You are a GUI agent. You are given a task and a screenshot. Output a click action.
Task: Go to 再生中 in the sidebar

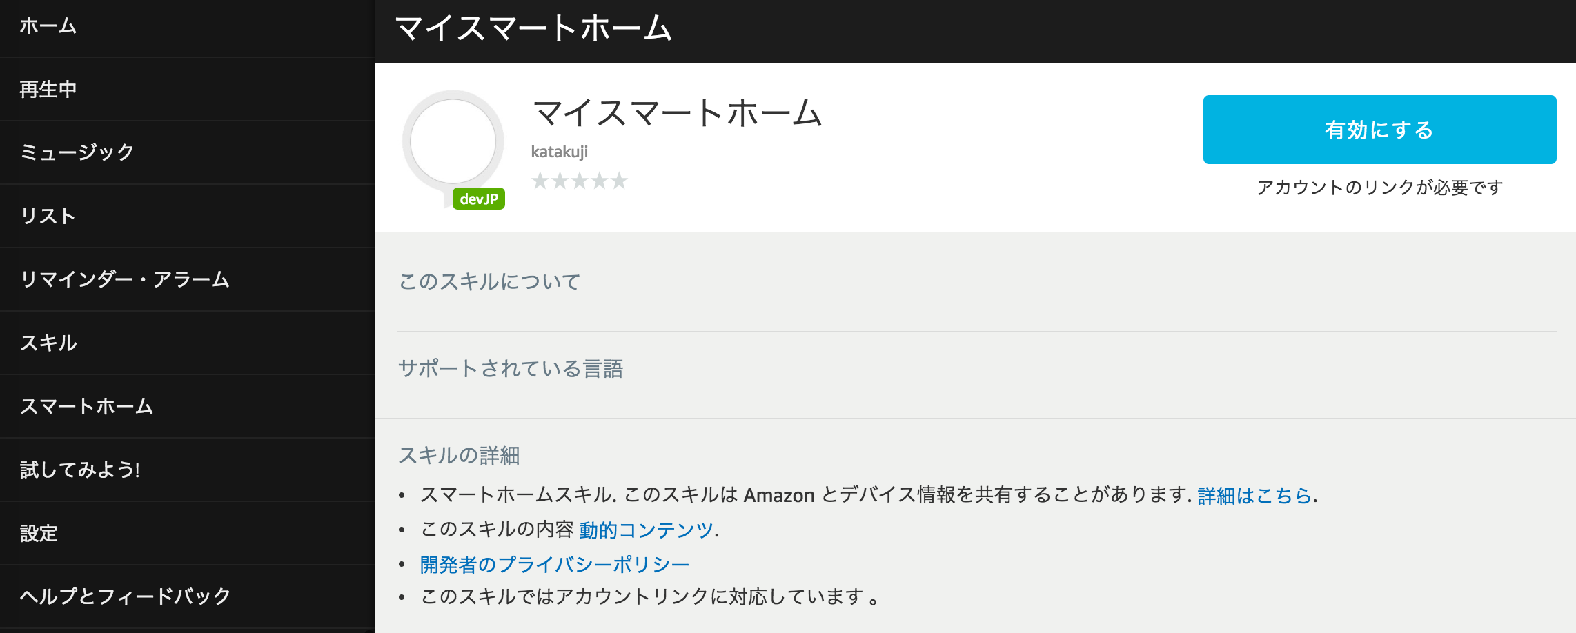tap(48, 89)
